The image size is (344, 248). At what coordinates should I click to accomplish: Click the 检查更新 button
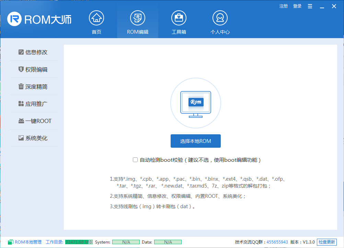point(327,242)
